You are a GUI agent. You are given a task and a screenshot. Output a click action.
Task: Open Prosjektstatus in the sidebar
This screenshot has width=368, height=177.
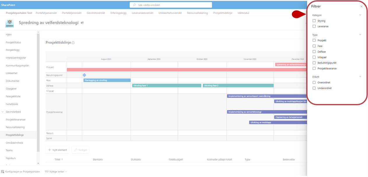tap(13, 42)
